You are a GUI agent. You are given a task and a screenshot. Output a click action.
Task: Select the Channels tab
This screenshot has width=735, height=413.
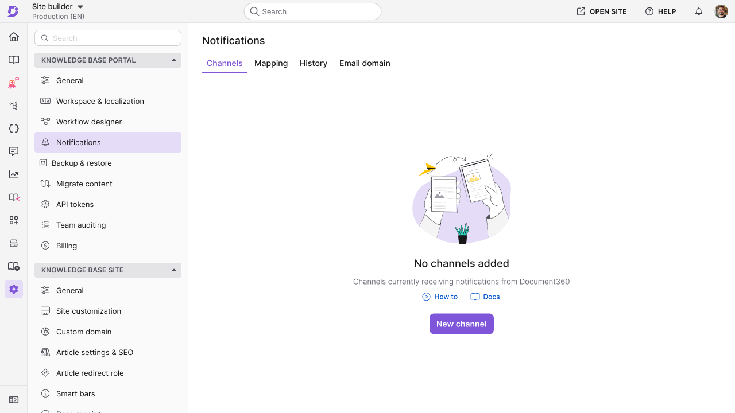pyautogui.click(x=225, y=63)
